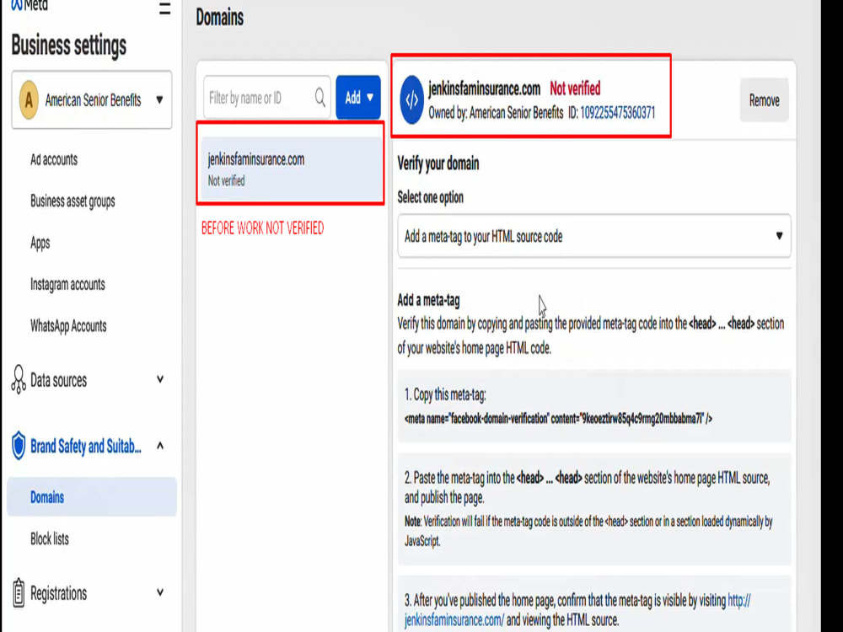Open the Add domain dropdown button
This screenshot has width=843, height=632.
click(358, 97)
